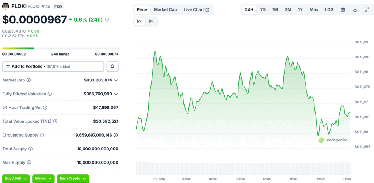374x183 pixels.
Task: Click the 24h Range progress bar
Action: pyautogui.click(x=60, y=48)
